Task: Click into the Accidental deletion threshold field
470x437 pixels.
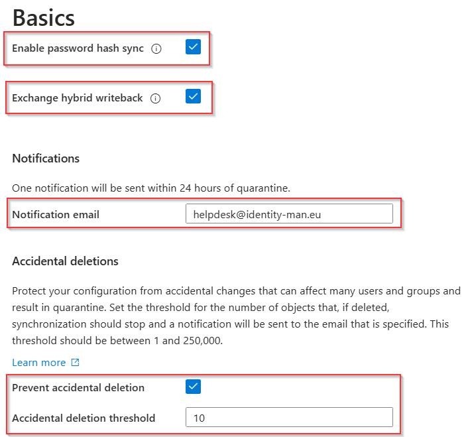Action: pyautogui.click(x=289, y=417)
